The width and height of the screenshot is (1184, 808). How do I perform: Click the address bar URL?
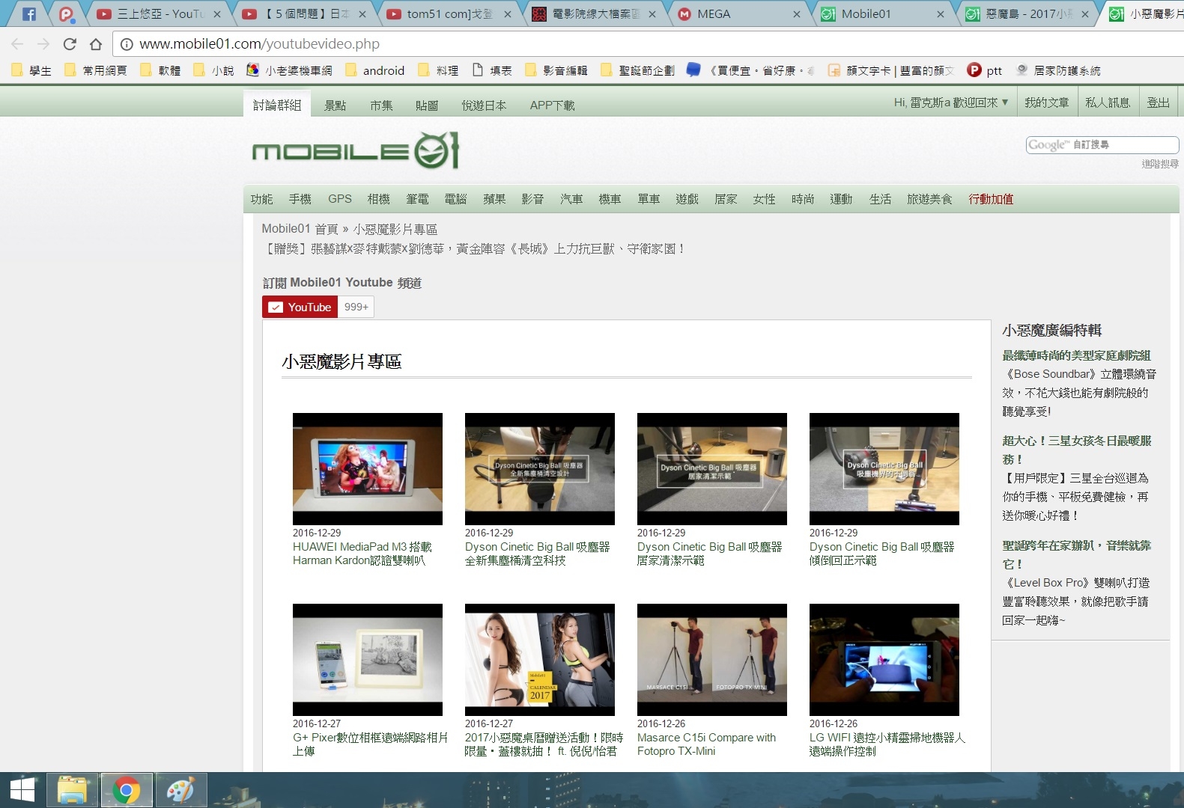[x=259, y=44]
